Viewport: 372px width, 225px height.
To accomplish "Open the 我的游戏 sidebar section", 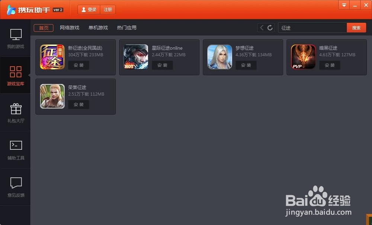I will pyautogui.click(x=15, y=38).
